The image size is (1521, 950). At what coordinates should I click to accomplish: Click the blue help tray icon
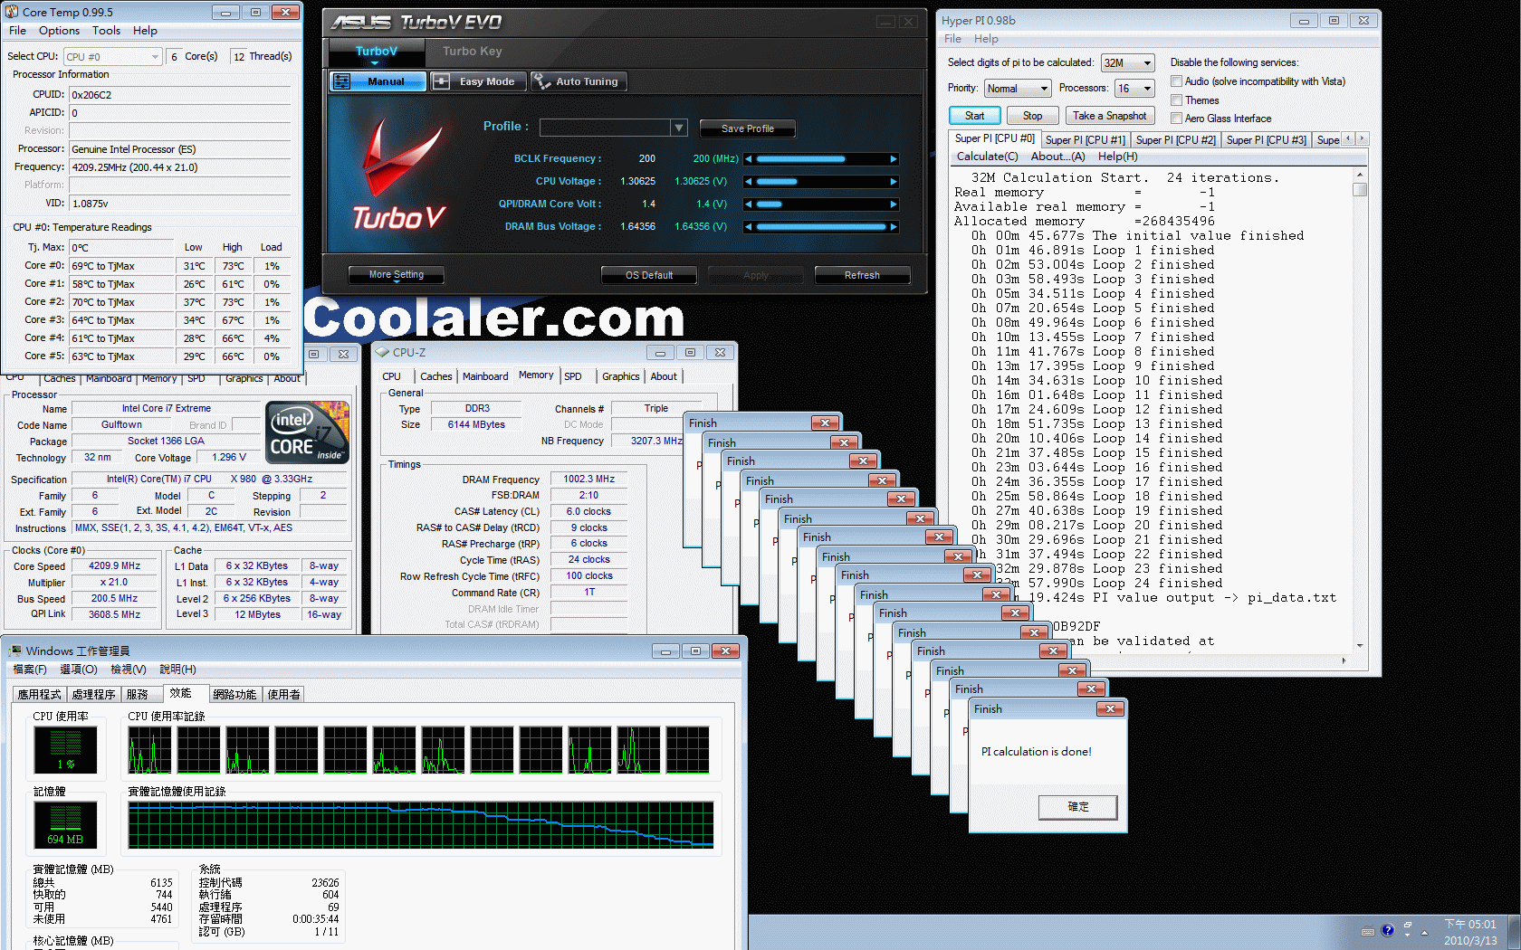[1387, 930]
